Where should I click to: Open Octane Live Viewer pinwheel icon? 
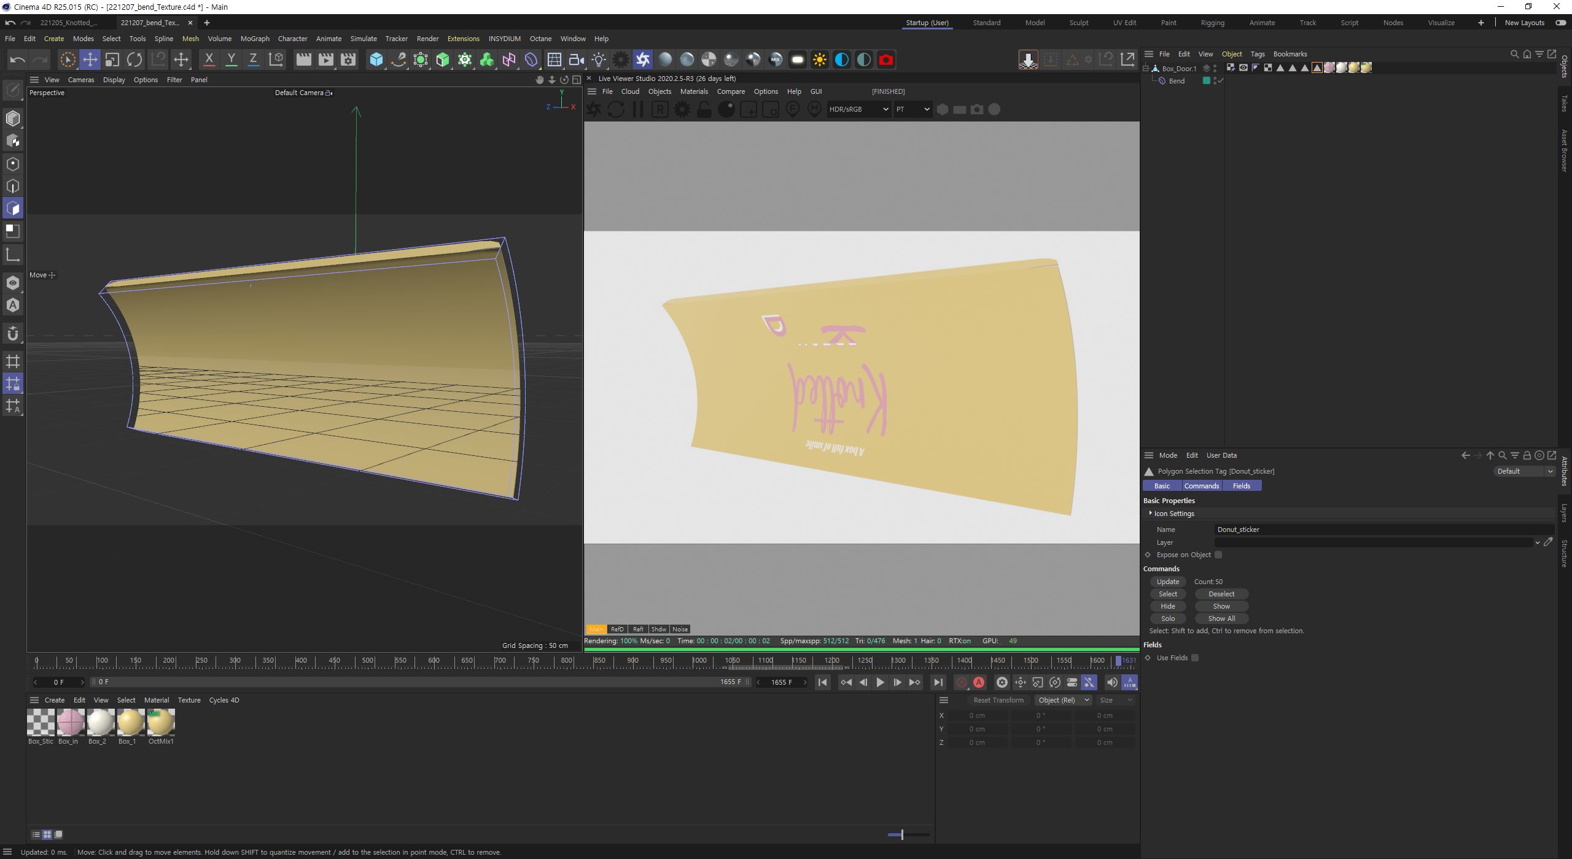[643, 60]
